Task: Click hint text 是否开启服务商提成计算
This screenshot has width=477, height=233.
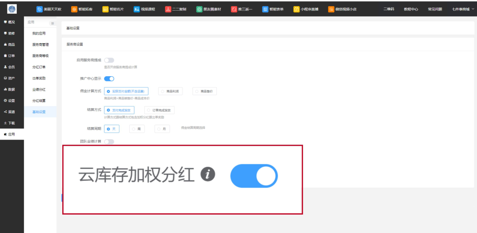Action: (121, 67)
